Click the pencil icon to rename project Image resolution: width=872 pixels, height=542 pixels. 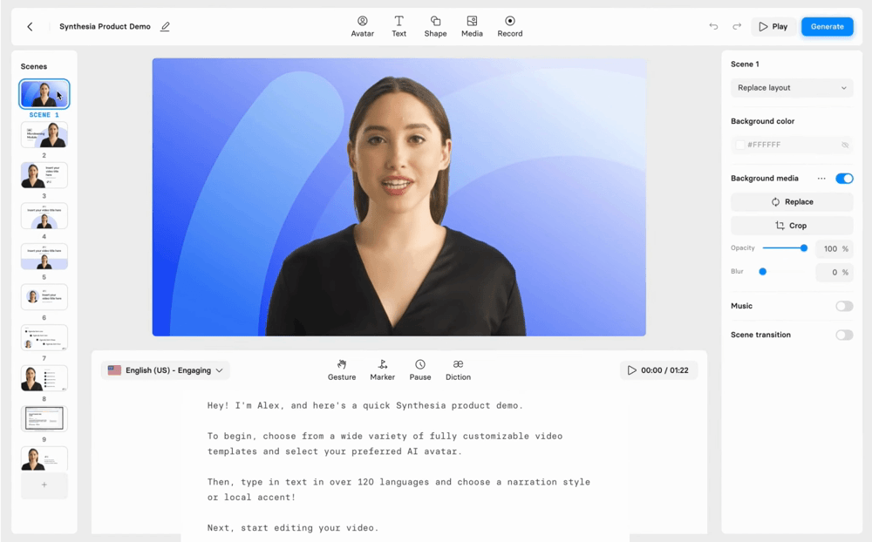165,27
